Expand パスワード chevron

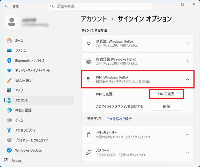tap(188, 152)
